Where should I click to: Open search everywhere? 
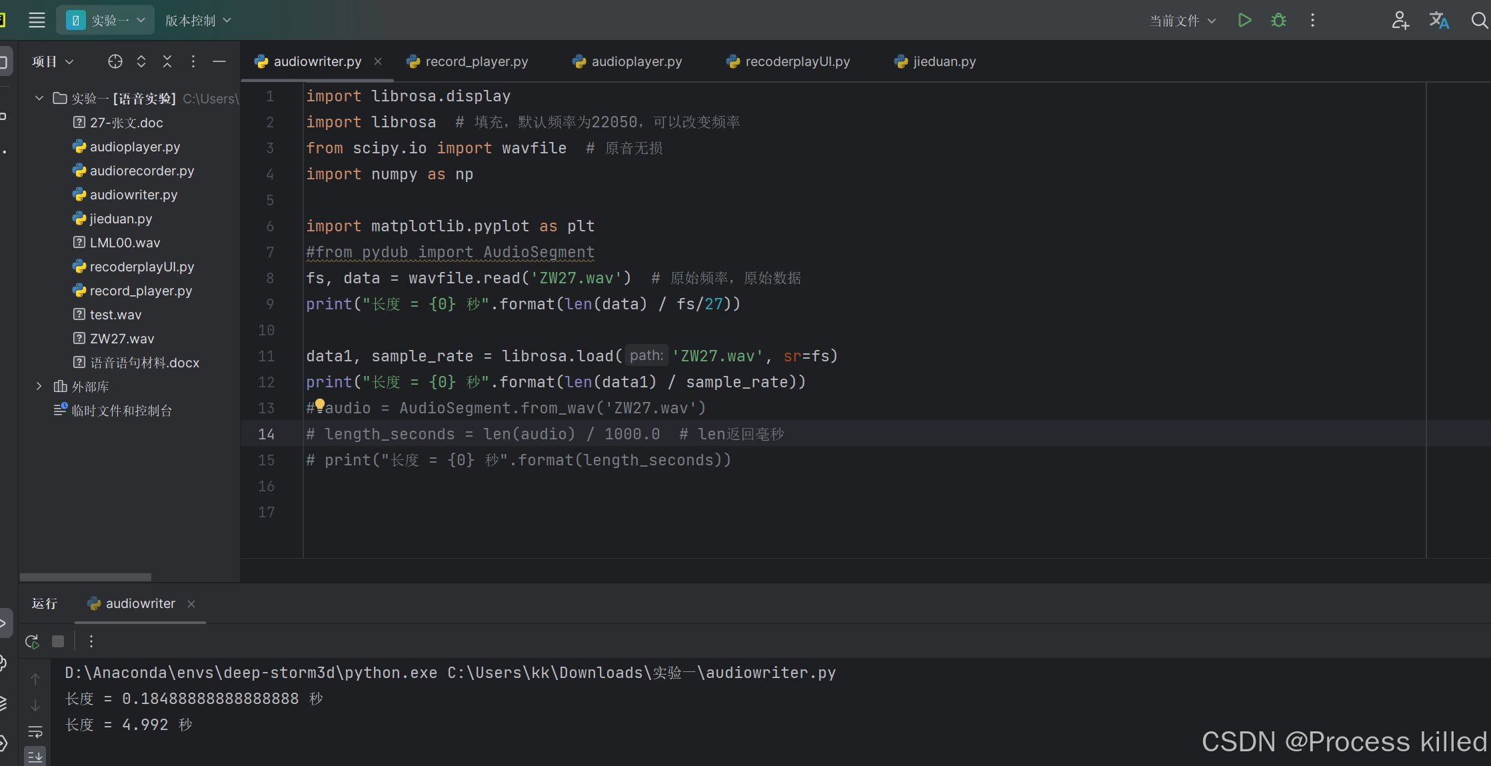(x=1478, y=20)
